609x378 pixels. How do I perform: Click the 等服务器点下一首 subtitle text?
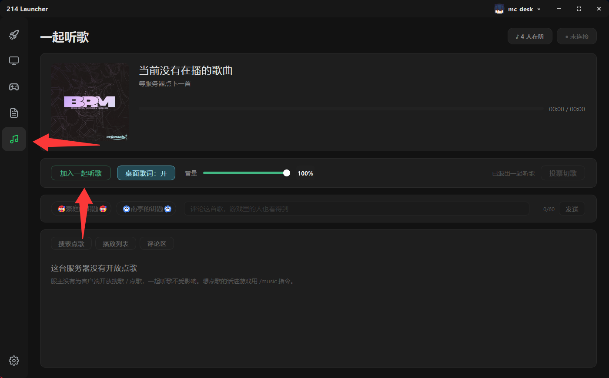165,84
